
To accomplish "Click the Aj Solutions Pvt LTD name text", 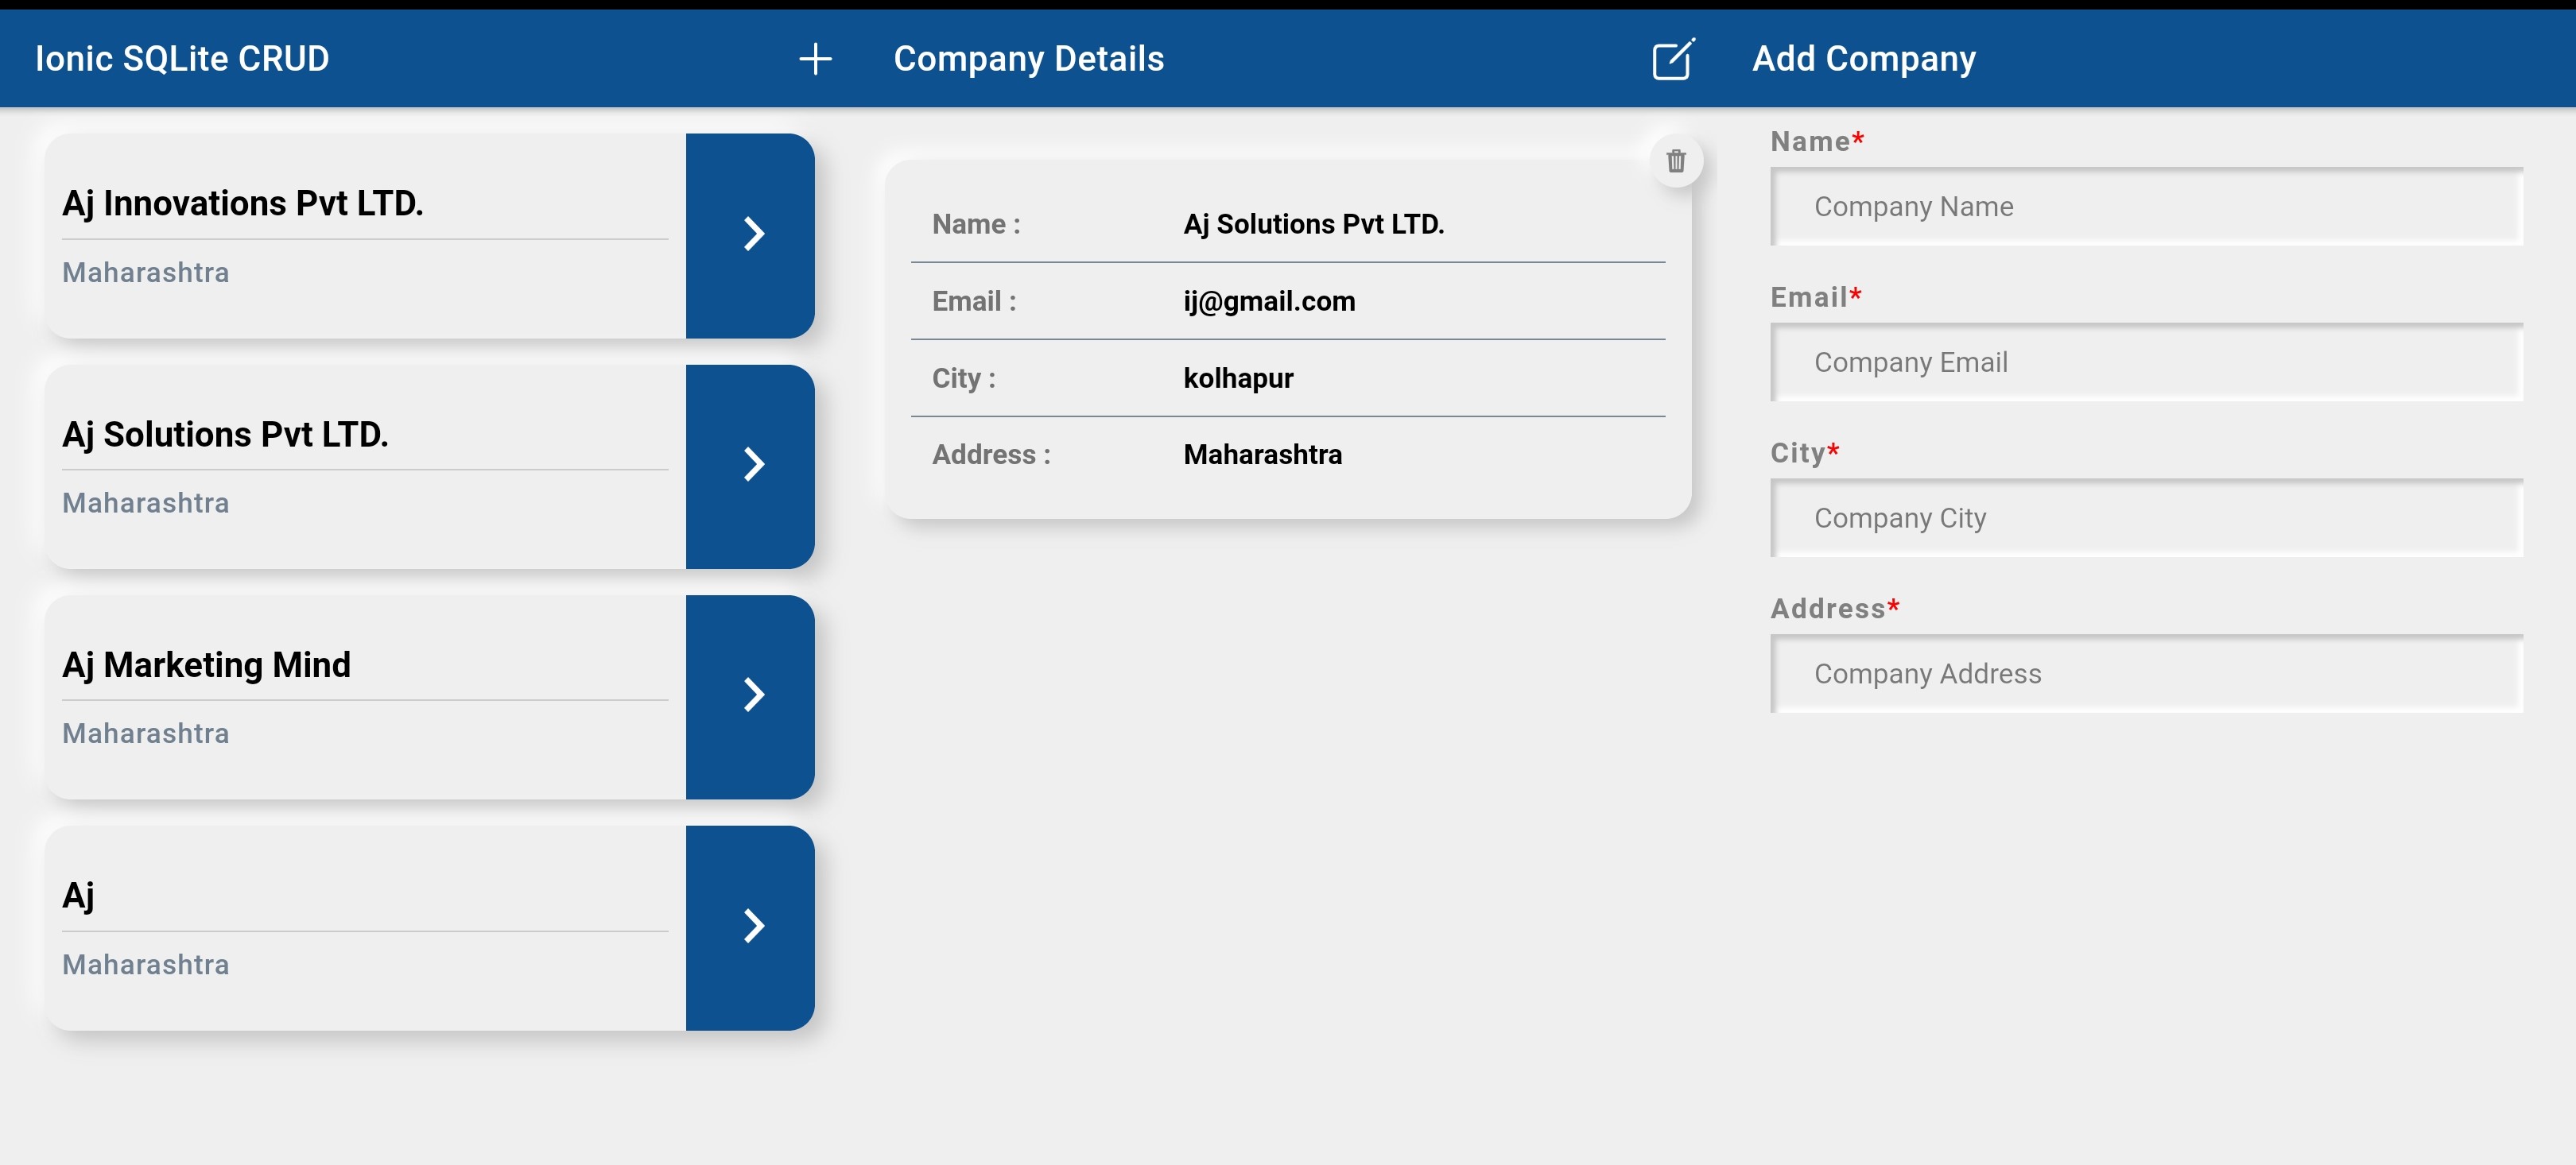I will 1313,224.
